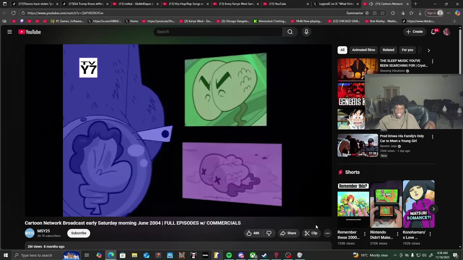
Task: Open browser downloads
Action: pos(420,13)
